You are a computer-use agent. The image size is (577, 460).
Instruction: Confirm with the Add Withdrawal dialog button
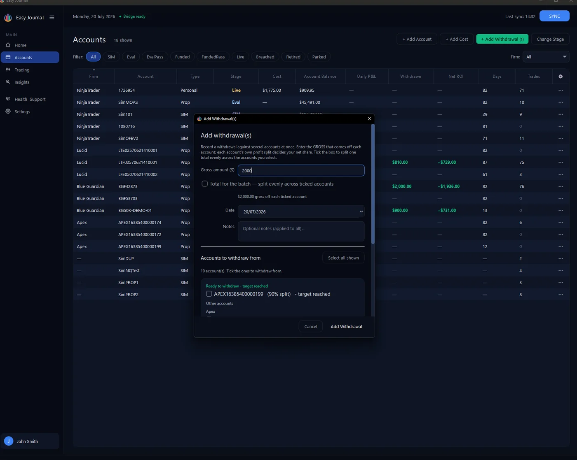click(x=346, y=327)
